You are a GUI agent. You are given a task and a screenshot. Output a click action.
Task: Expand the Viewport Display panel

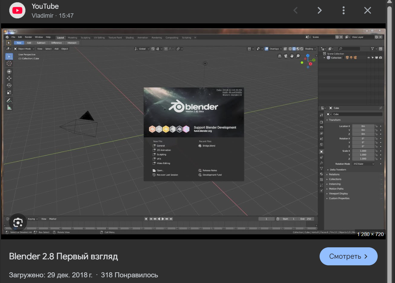tap(338, 194)
